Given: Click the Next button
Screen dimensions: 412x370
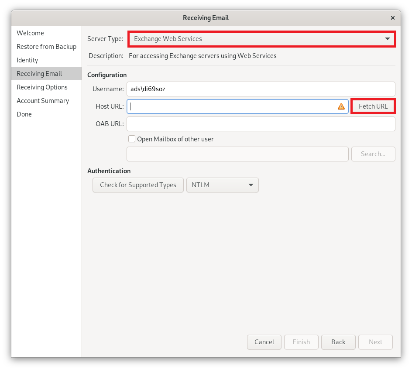Looking at the screenshot, I should 375,342.
